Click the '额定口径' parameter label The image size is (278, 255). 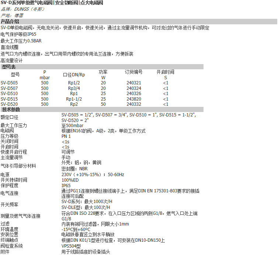pos(9,117)
